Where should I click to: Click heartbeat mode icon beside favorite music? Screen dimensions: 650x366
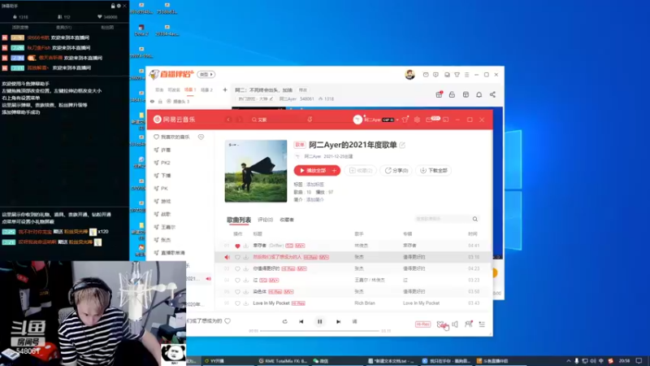tap(201, 137)
